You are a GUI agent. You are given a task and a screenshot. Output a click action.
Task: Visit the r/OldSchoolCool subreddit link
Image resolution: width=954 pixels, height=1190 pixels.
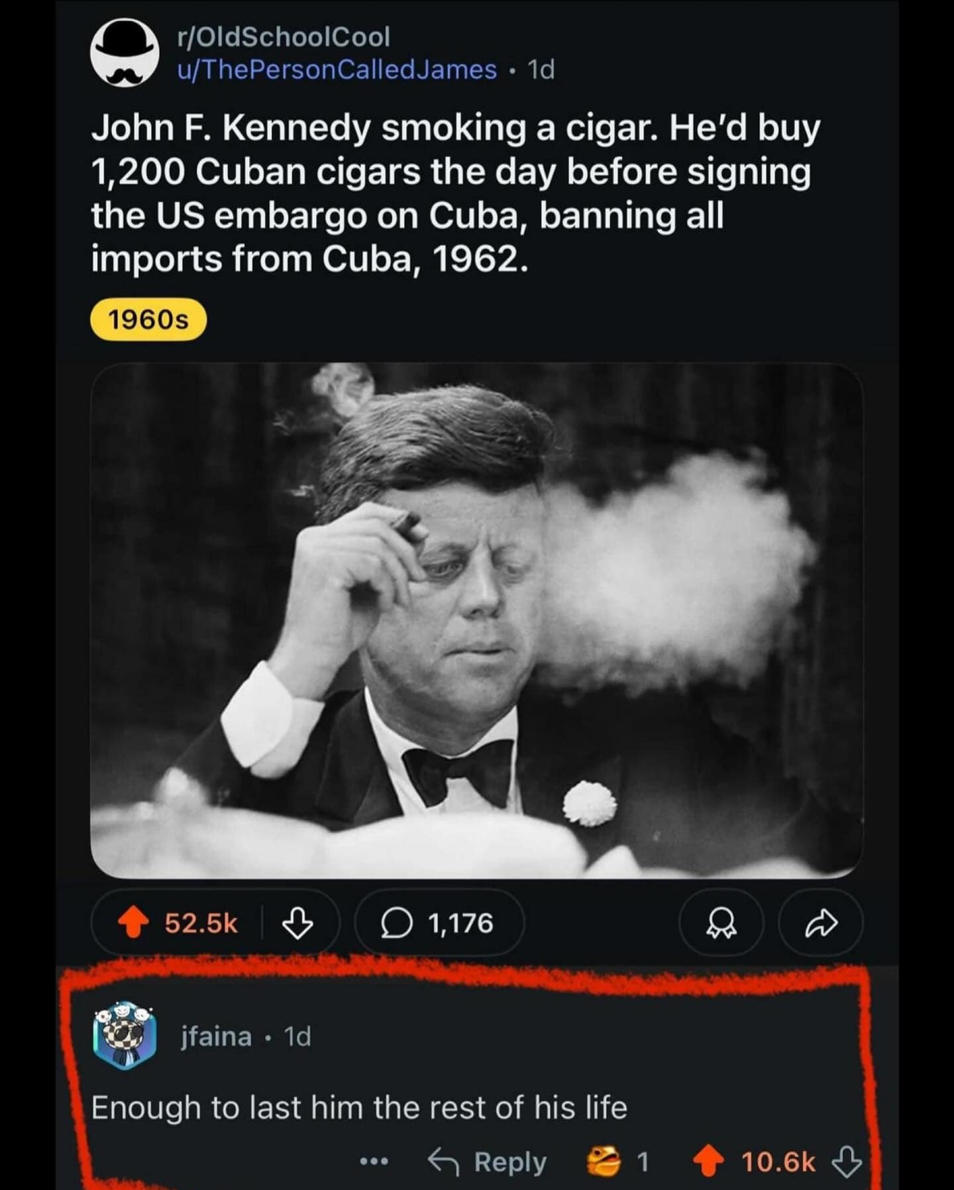284,37
